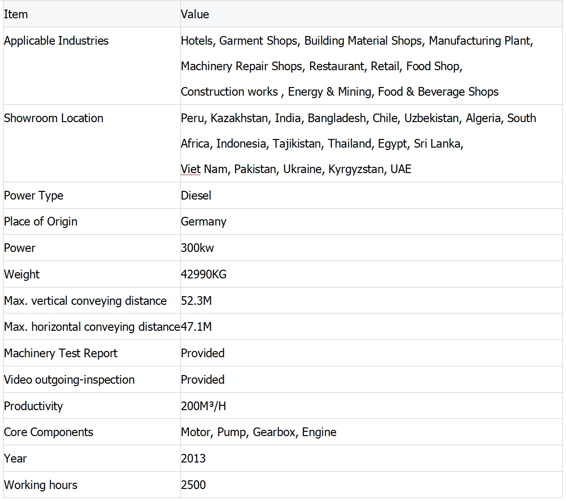Select the 'Core Components' label cell

[x=92, y=432]
